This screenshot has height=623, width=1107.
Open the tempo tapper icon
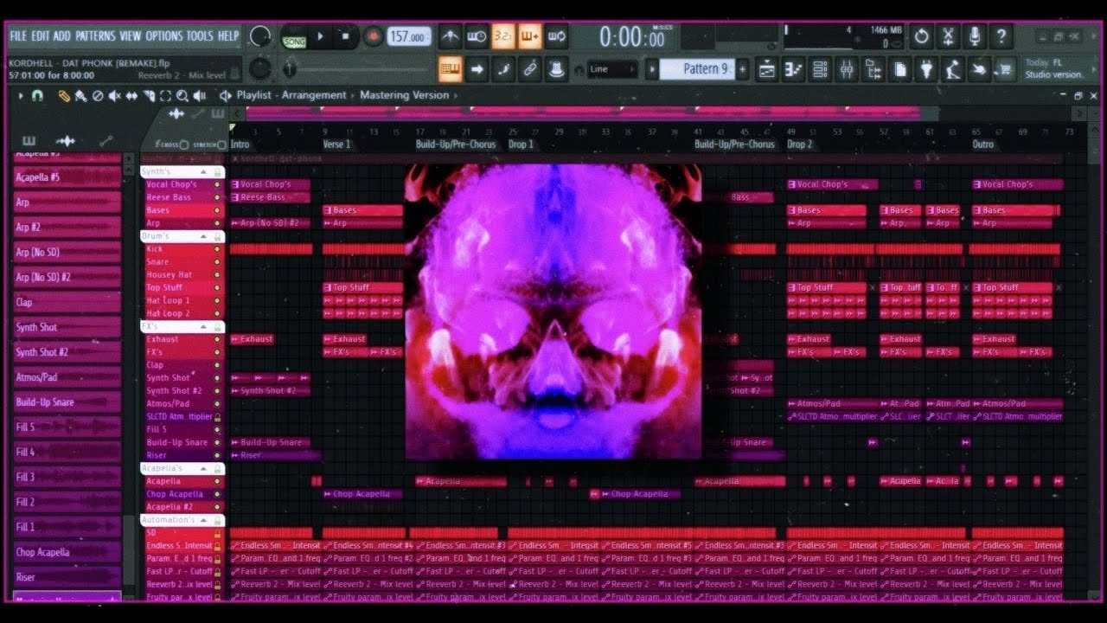coord(953,69)
